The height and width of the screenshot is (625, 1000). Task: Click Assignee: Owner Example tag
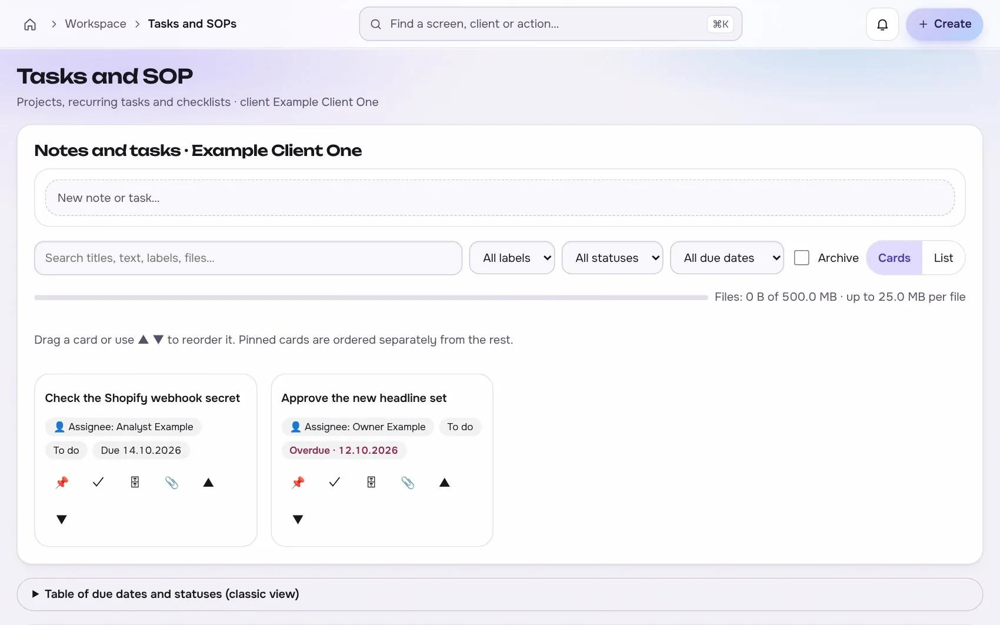(358, 427)
